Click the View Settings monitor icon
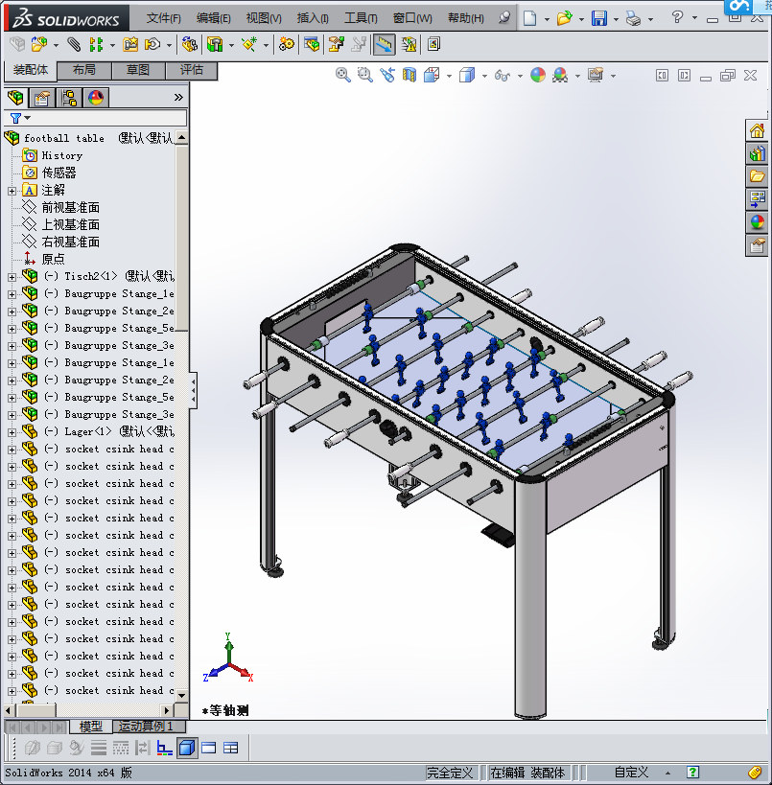 click(596, 75)
